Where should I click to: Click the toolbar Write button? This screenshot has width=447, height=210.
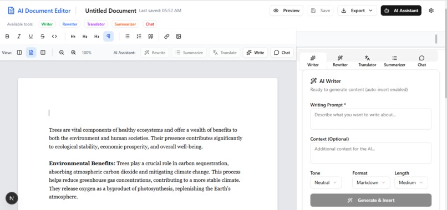click(x=256, y=53)
